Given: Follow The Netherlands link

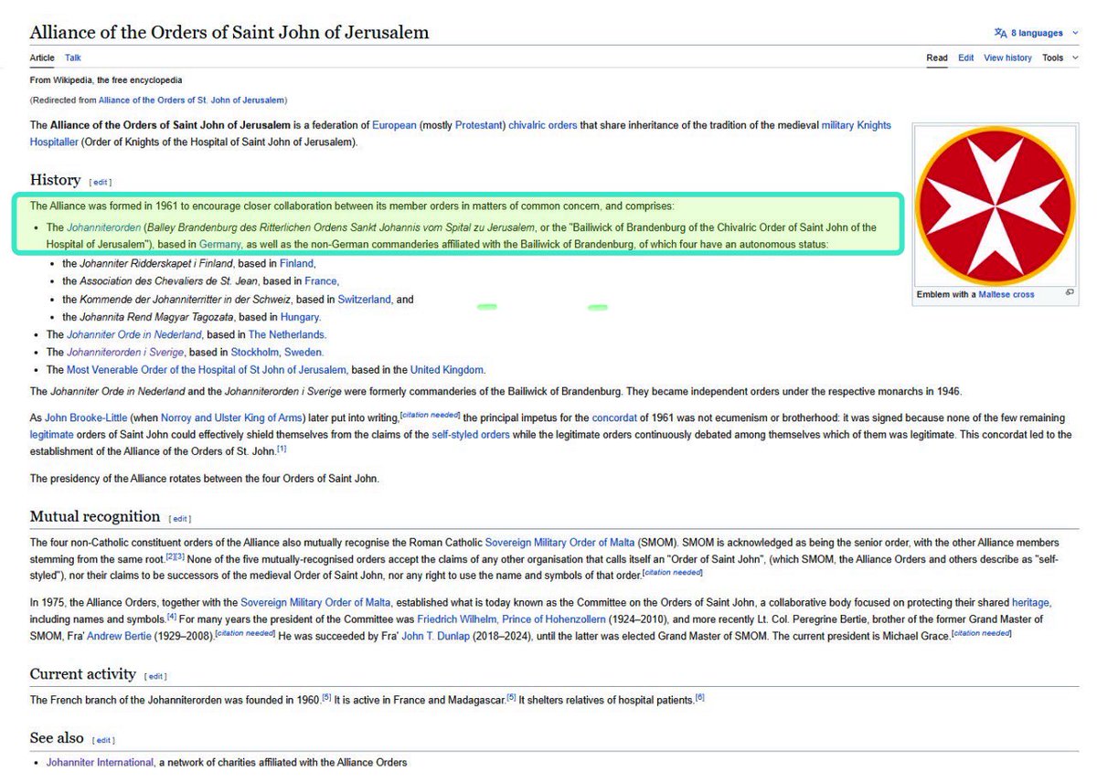Looking at the screenshot, I should (x=287, y=335).
